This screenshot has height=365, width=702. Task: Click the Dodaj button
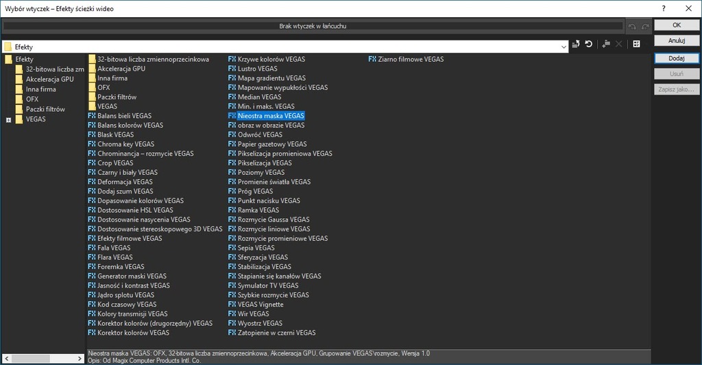coord(677,58)
